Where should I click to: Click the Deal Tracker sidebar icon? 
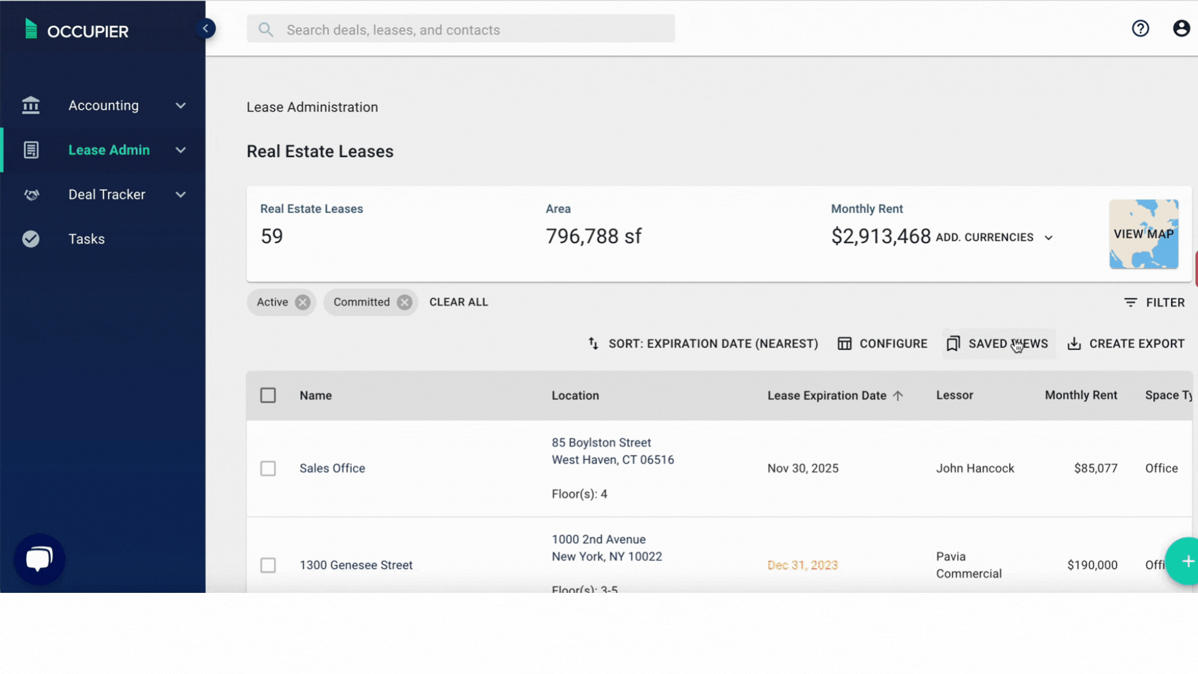pos(31,194)
